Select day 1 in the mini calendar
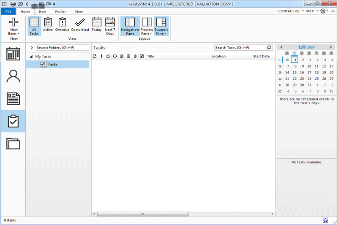 tap(294, 60)
